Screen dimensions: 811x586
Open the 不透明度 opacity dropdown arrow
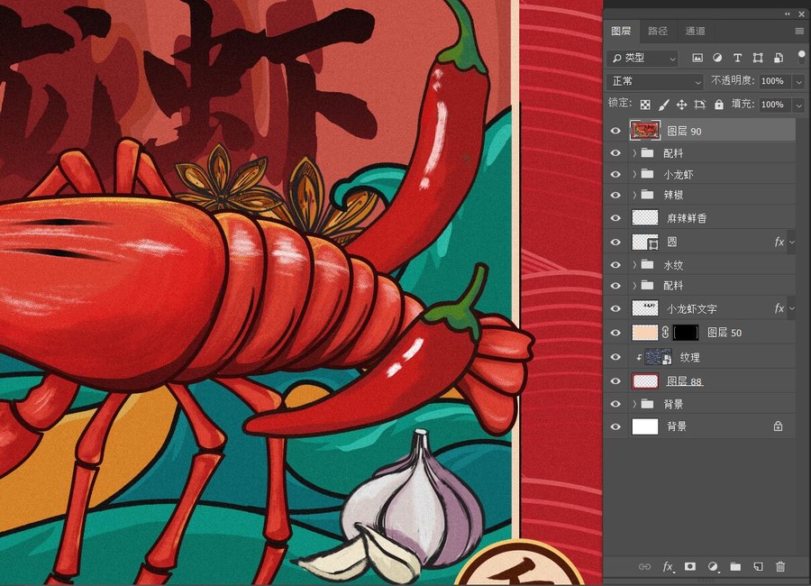click(x=799, y=82)
